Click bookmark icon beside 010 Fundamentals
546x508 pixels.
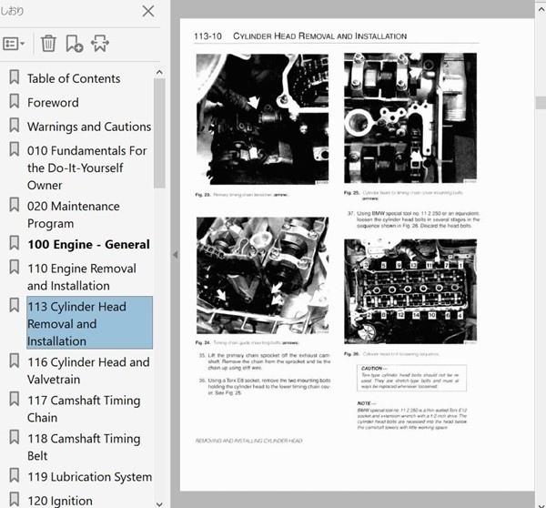click(14, 149)
